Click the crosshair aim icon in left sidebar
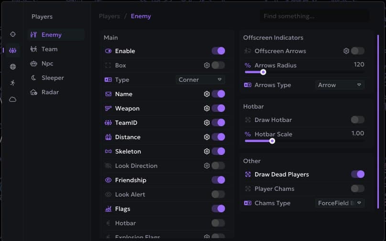Image resolution: width=386 pixels, height=241 pixels. tap(13, 34)
